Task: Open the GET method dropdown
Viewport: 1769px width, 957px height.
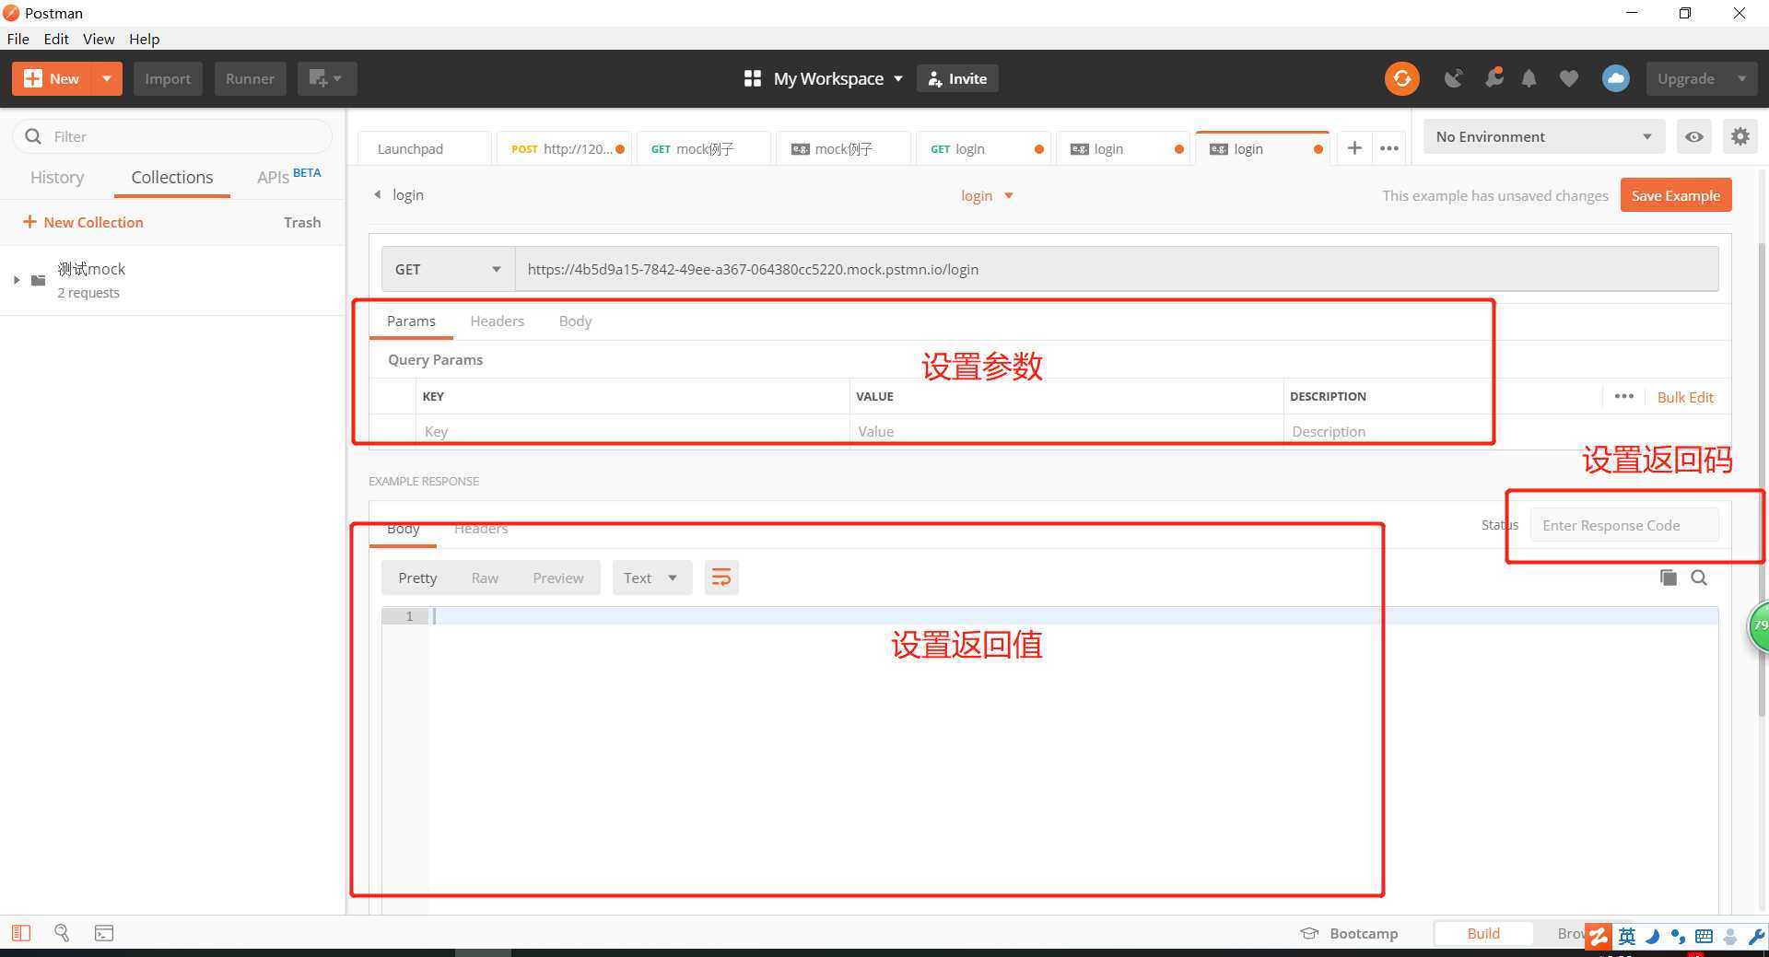Action: click(448, 269)
